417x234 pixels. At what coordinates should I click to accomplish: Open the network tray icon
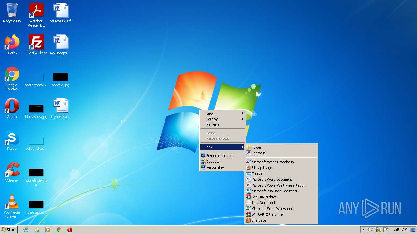click(378, 230)
